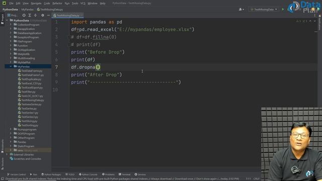
Task: Open the Window menu
Action: 93,4
